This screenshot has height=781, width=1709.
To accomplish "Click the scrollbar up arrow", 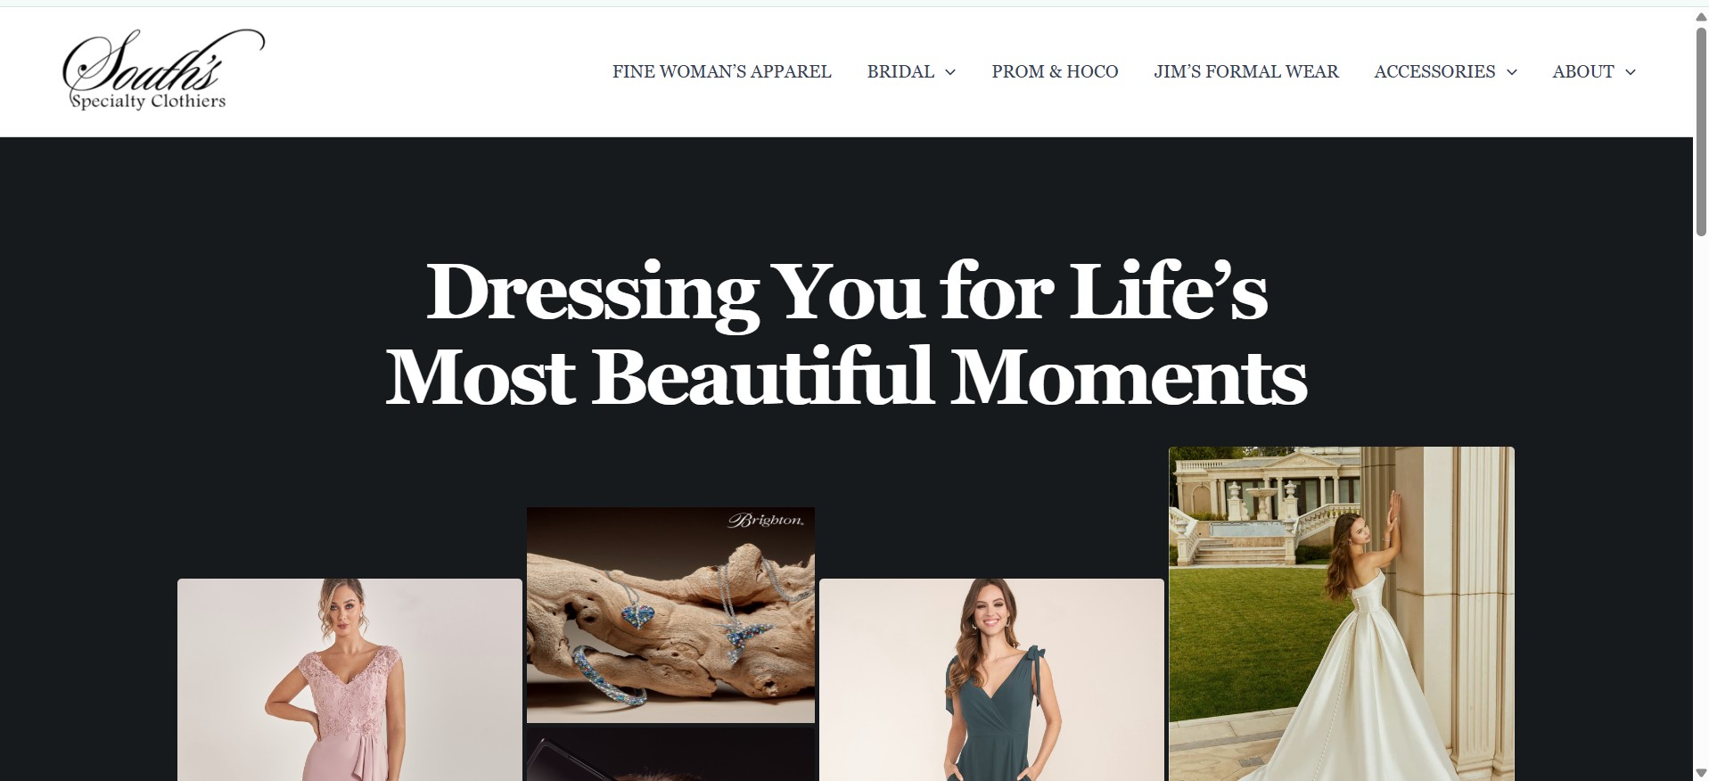I will (1700, 16).
